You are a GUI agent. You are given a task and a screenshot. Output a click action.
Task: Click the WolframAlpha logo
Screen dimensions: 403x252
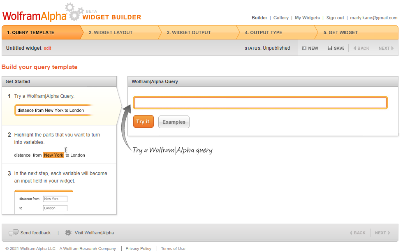[x=35, y=16]
